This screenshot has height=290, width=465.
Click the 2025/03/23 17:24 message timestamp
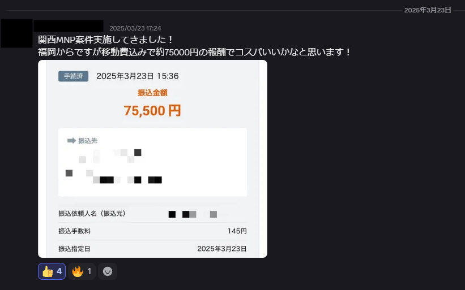135,28
